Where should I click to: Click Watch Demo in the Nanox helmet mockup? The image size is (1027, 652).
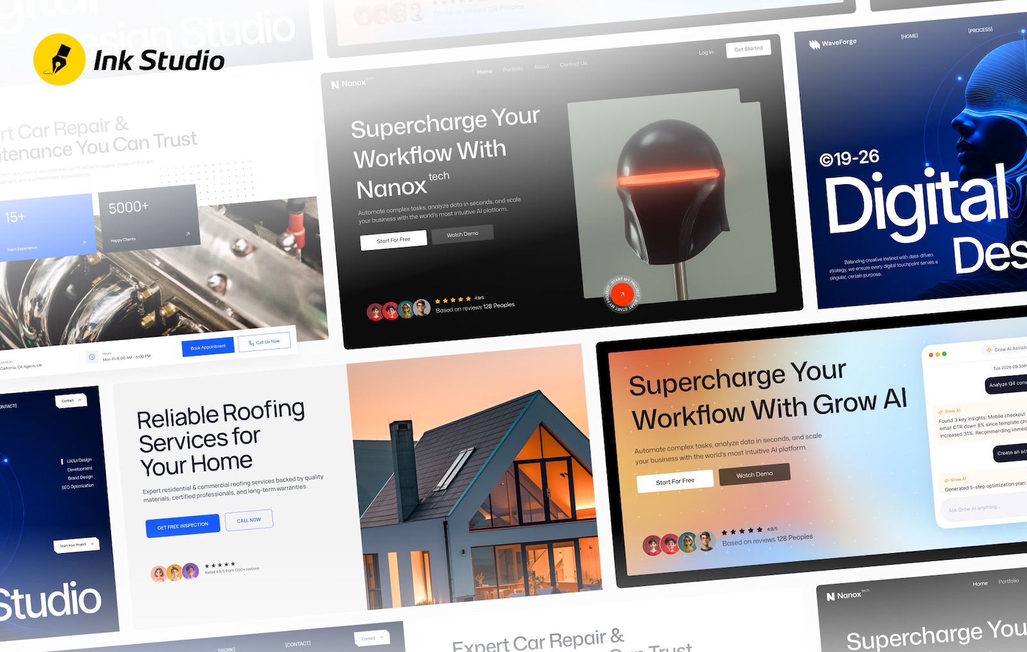coord(462,234)
